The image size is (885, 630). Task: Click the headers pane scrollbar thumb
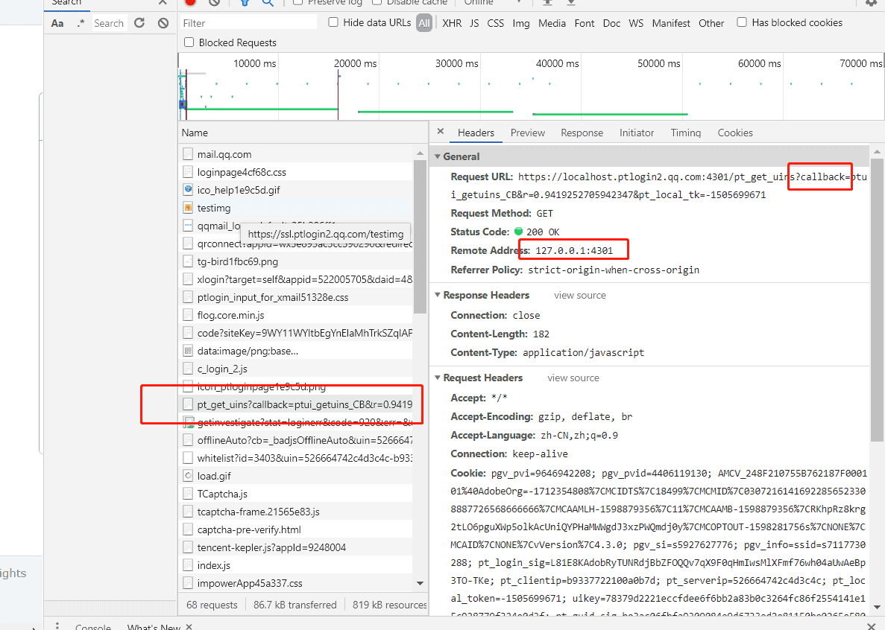coord(877,299)
